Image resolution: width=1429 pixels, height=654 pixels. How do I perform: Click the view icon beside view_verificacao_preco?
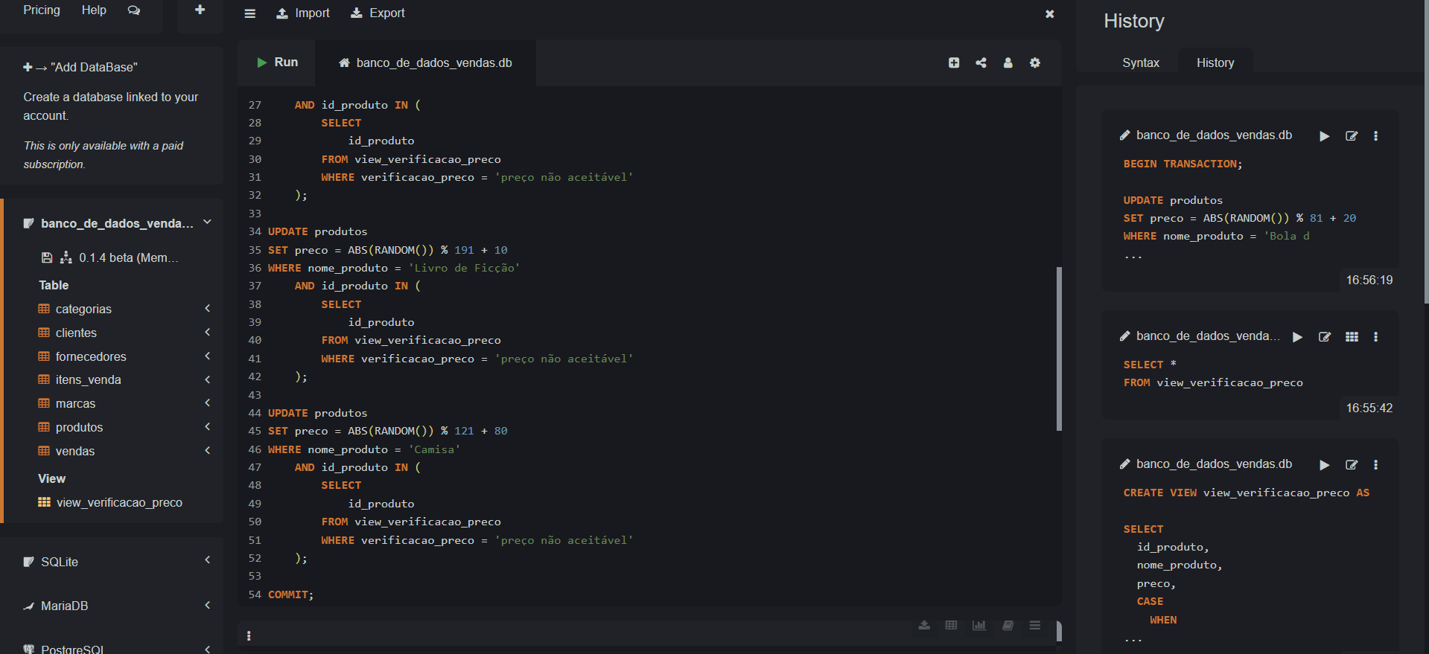coord(45,502)
